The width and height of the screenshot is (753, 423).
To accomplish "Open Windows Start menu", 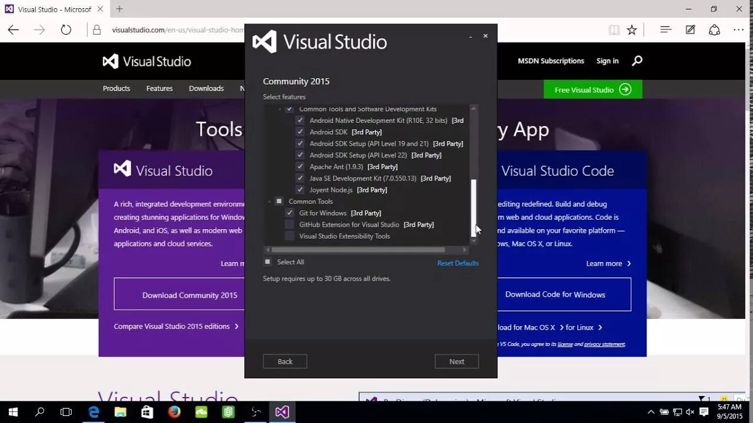I will (13, 412).
